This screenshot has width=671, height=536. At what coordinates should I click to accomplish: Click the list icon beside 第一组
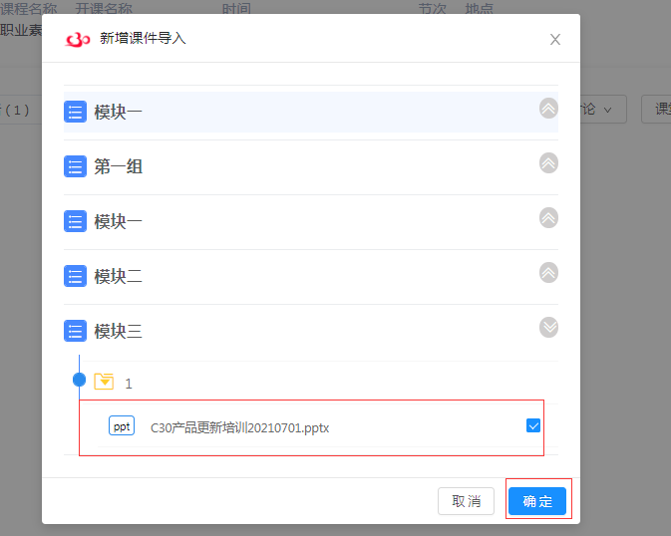(x=76, y=166)
